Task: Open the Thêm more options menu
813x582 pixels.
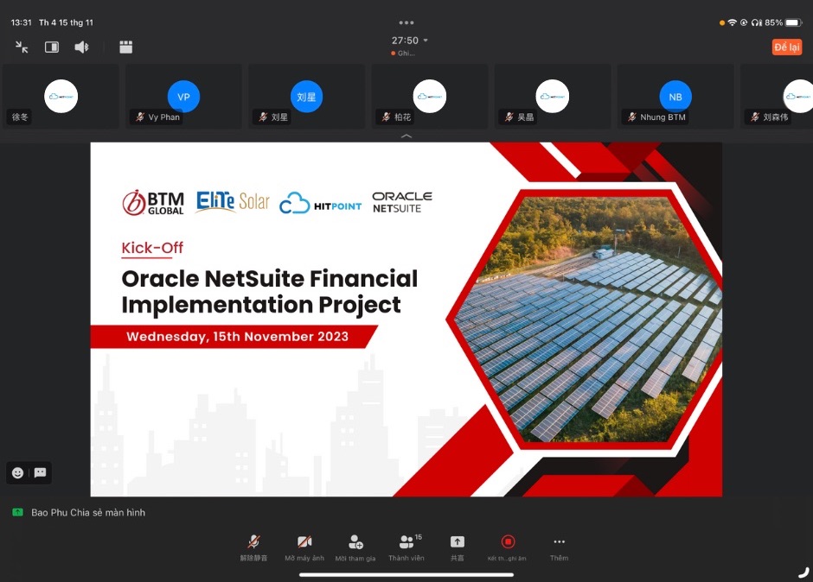Action: click(x=559, y=547)
